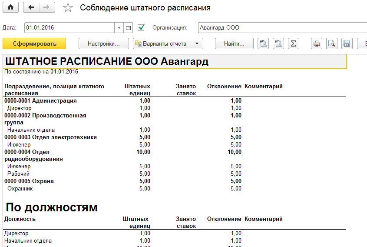Open the Варианты отчета dropdown
The height and width of the screenshot is (247, 367).
(x=168, y=43)
